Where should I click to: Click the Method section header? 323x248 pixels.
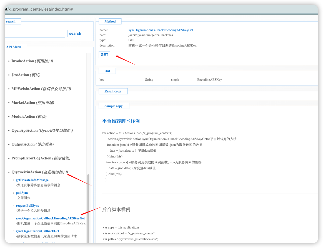[110, 21]
